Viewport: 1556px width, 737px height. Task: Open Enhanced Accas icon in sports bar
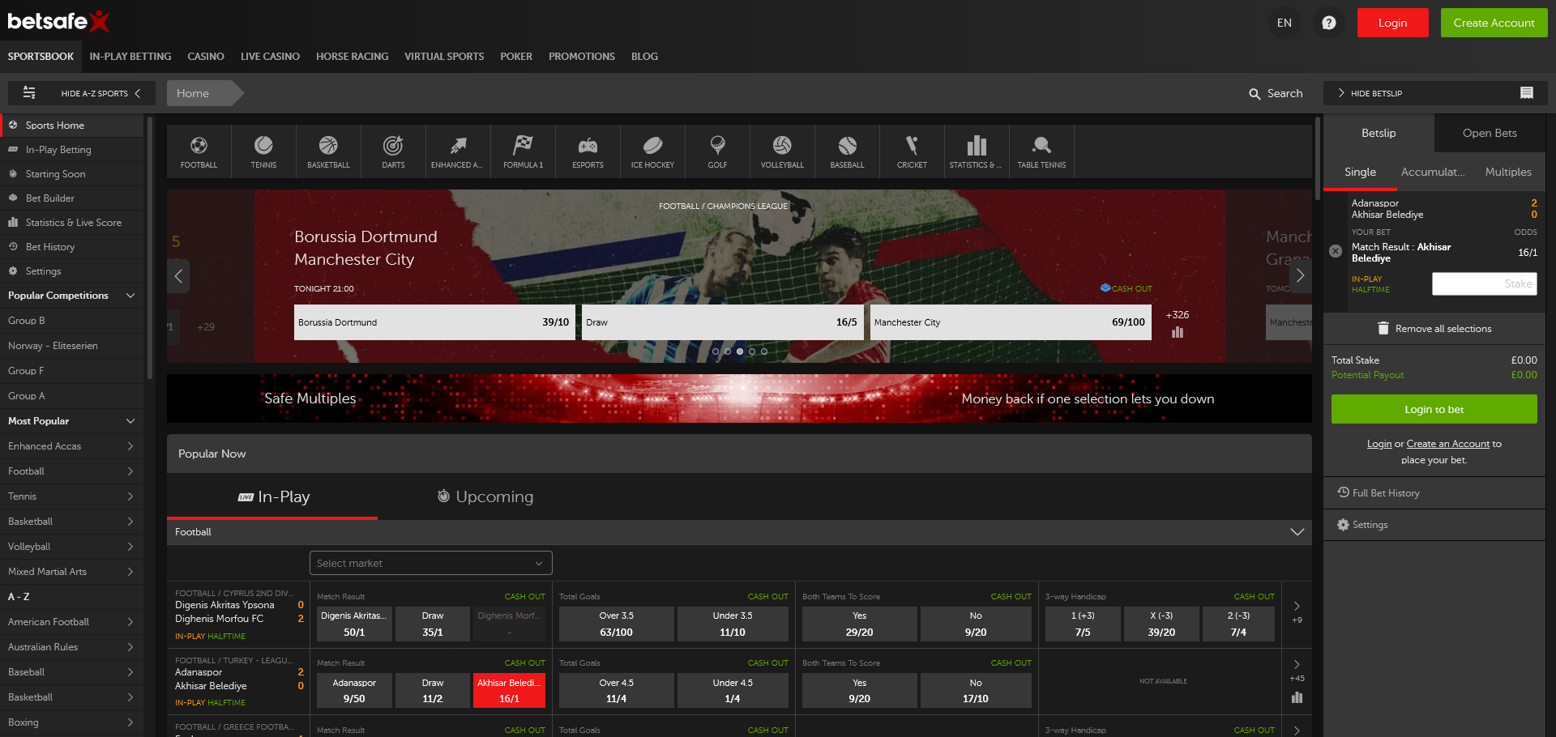point(458,151)
